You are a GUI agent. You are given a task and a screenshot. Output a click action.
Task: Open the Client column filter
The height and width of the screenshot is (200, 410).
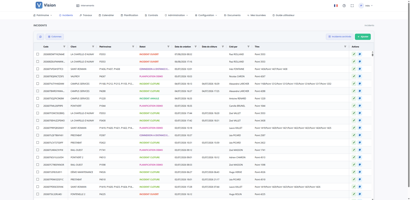pyautogui.click(x=93, y=47)
